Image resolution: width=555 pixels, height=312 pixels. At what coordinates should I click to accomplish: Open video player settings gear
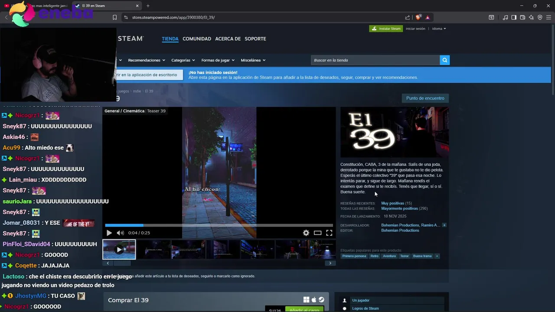tap(306, 233)
